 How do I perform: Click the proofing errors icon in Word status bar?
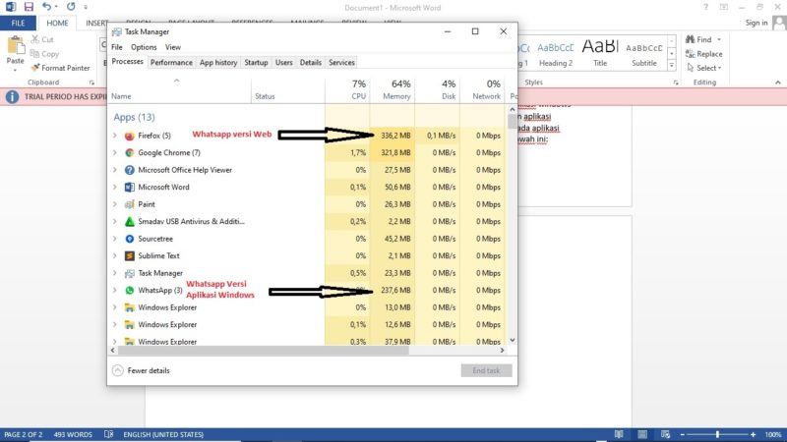(108, 434)
